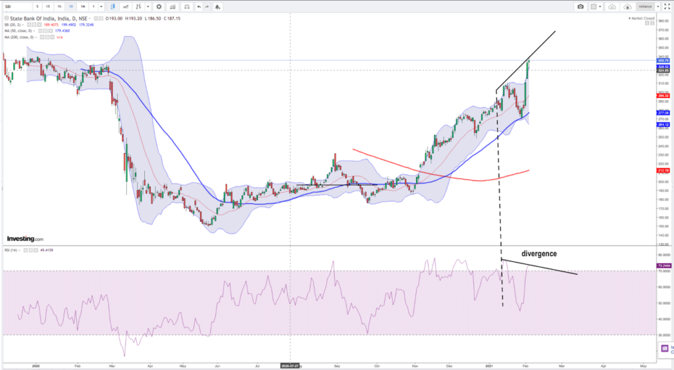Image resolution: width=674 pixels, height=370 pixels.
Task: Open the time interval dropdown arrow
Action: point(101,7)
